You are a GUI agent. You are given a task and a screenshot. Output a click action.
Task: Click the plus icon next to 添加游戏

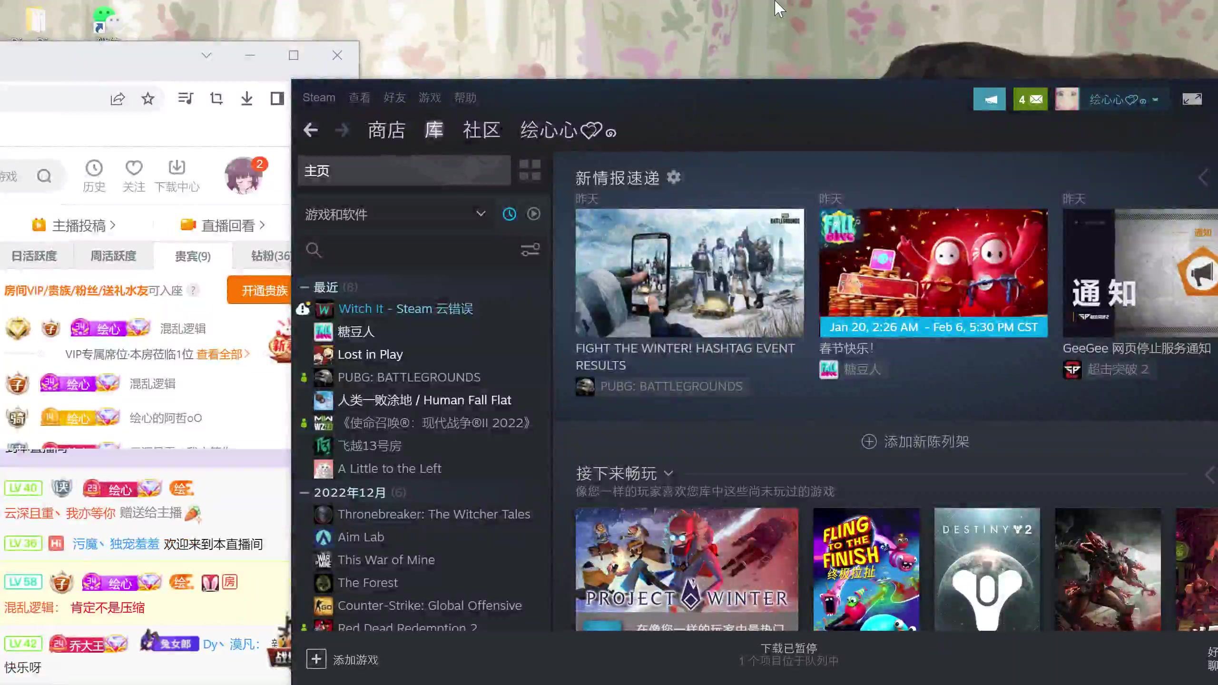pos(316,659)
